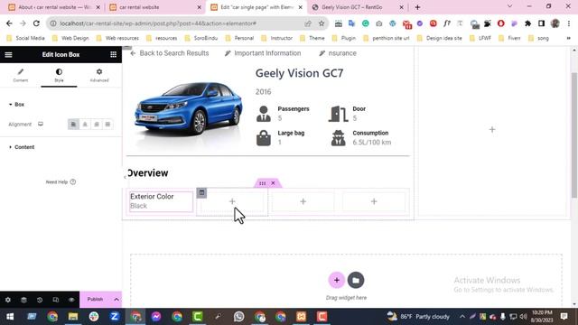Switch to the Content tab
This screenshot has height=325, width=578.
tap(20, 75)
